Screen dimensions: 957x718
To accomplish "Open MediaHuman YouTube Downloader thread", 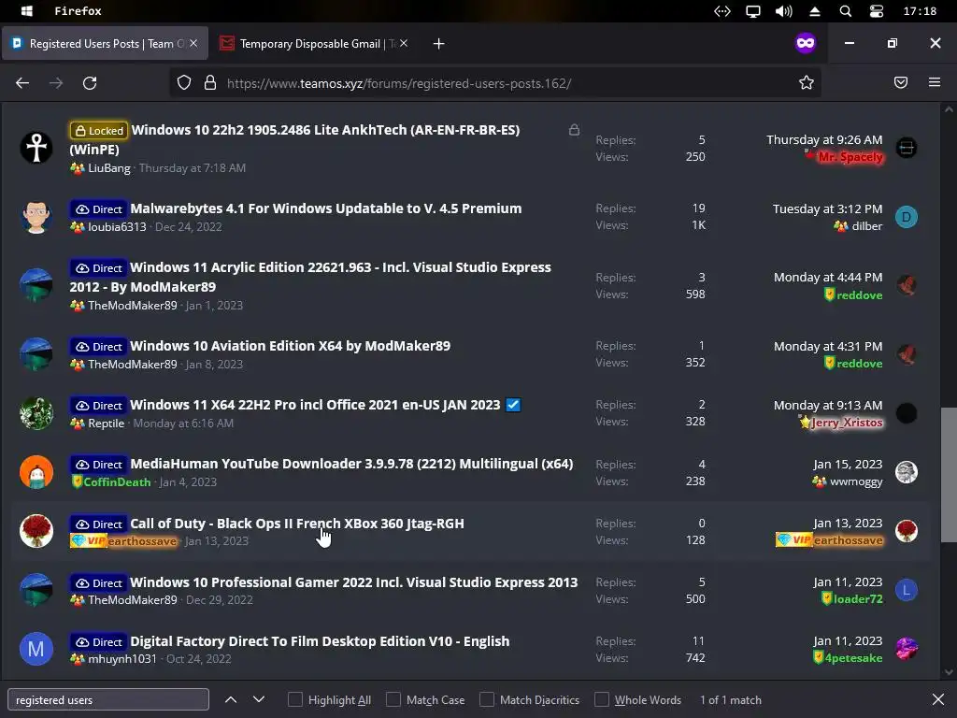I will tap(351, 464).
